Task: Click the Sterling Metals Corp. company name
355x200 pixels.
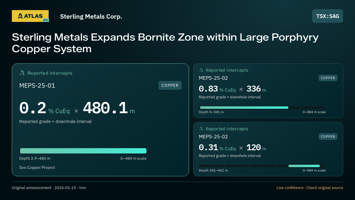Action: coord(91,16)
